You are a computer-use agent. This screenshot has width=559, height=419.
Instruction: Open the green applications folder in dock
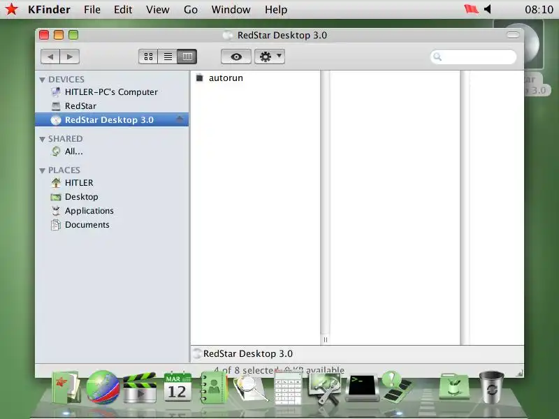[453, 388]
